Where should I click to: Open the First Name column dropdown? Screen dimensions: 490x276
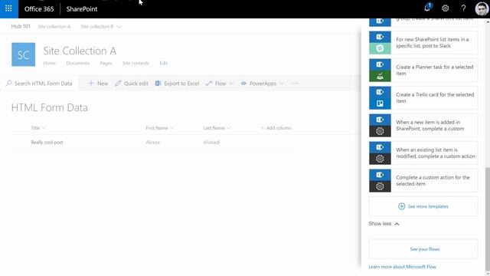click(x=160, y=128)
